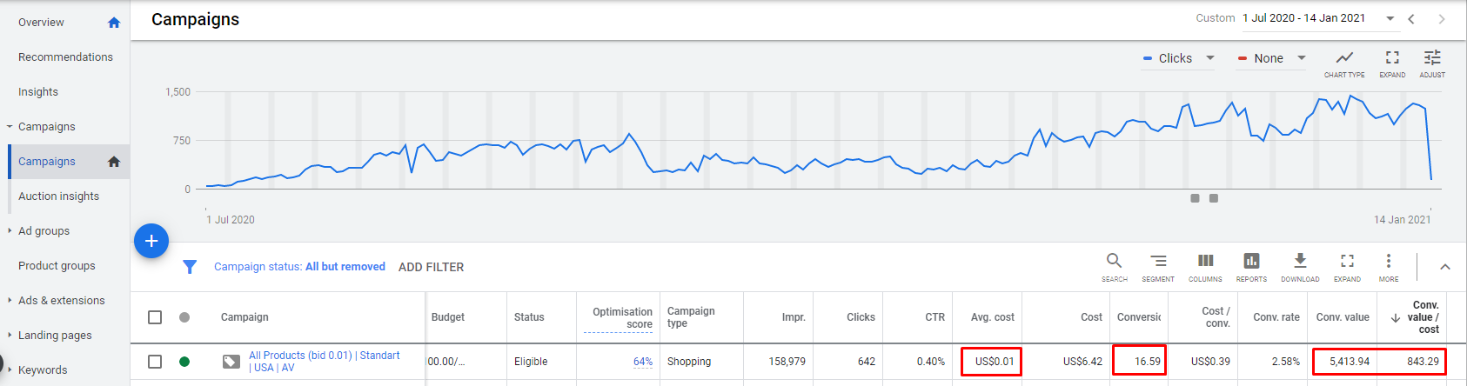Open Recommendations in the left menu
The height and width of the screenshot is (386, 1467).
click(65, 57)
